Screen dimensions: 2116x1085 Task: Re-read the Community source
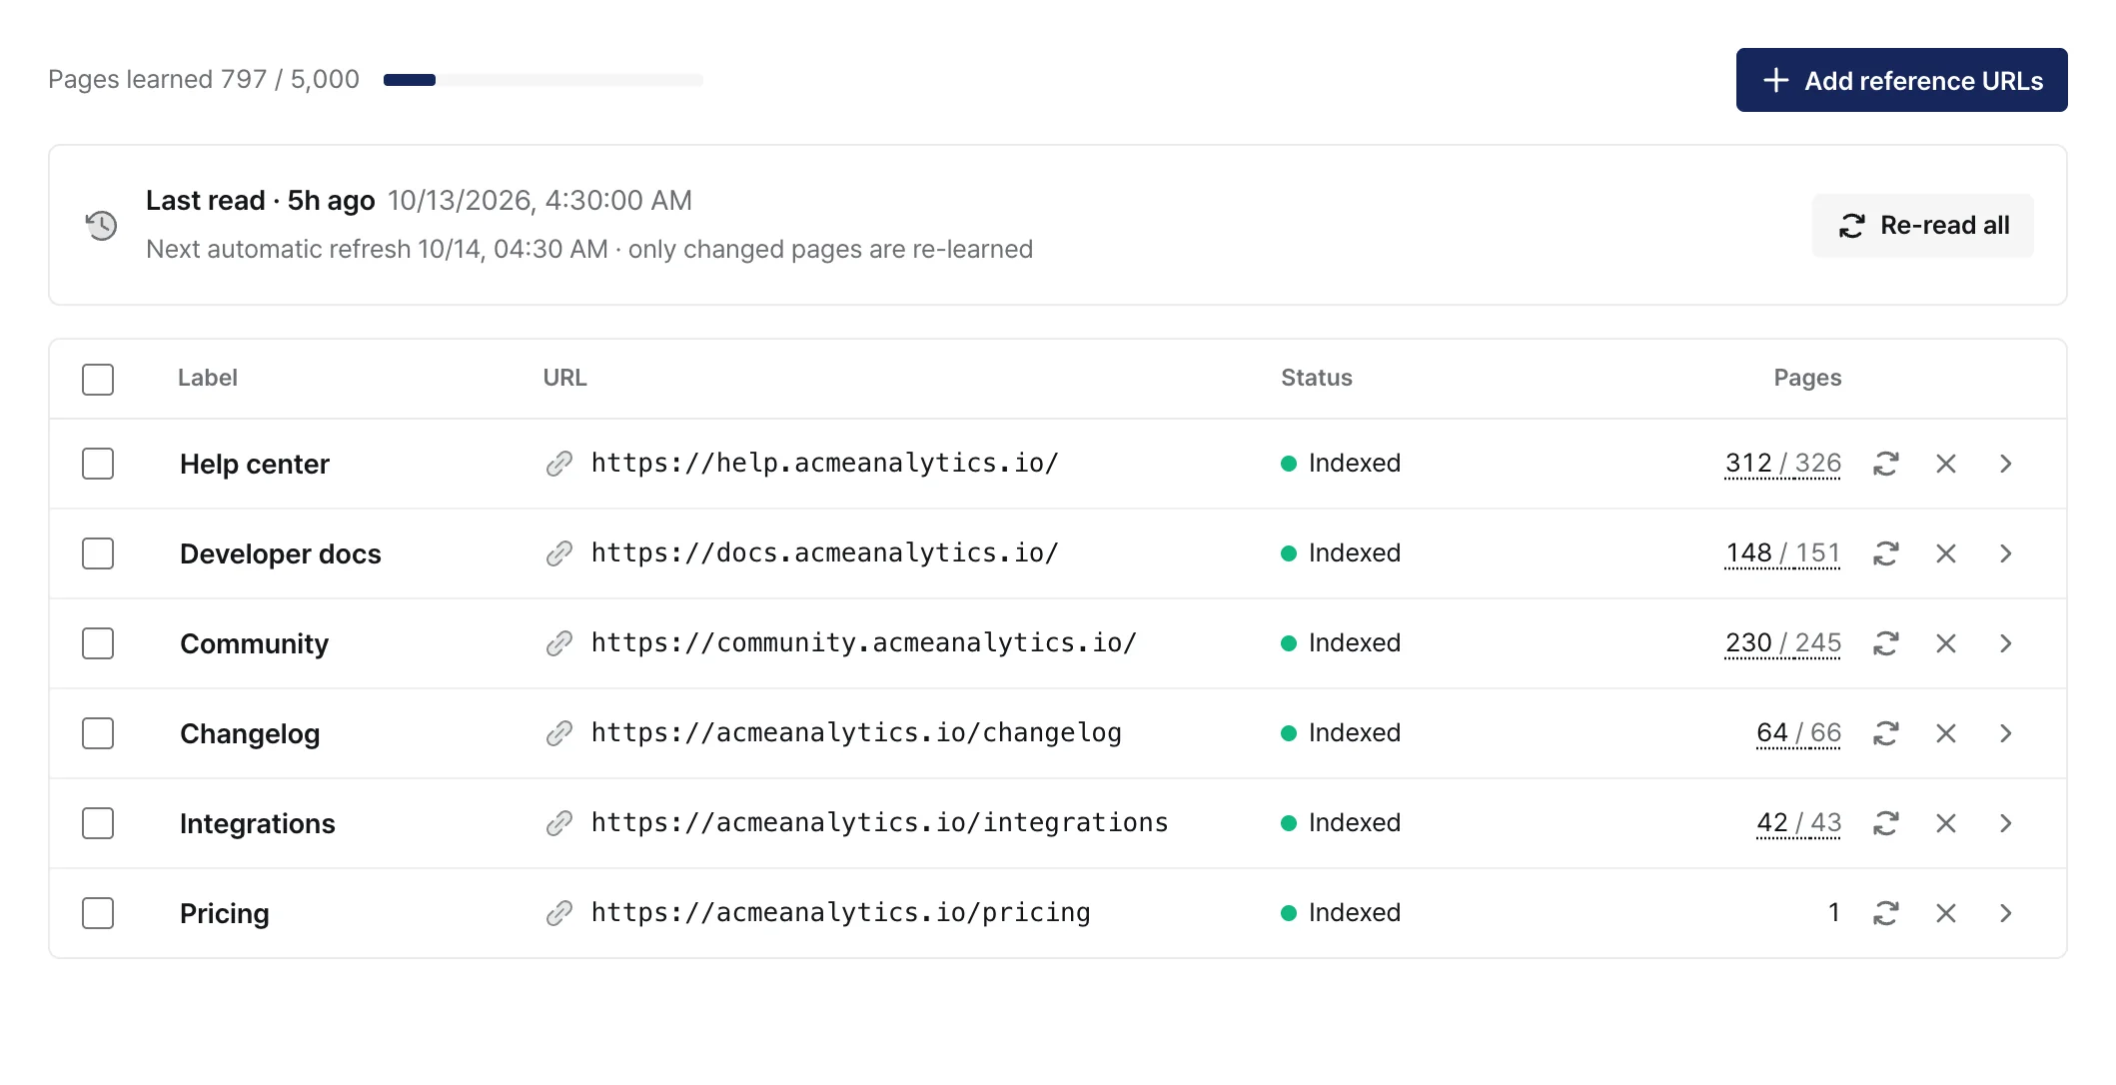1885,643
